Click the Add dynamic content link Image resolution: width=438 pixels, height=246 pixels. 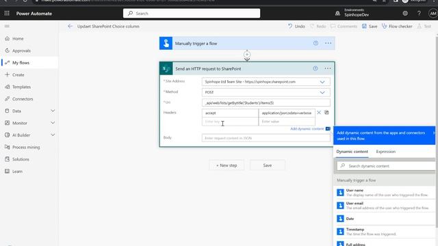click(307, 129)
